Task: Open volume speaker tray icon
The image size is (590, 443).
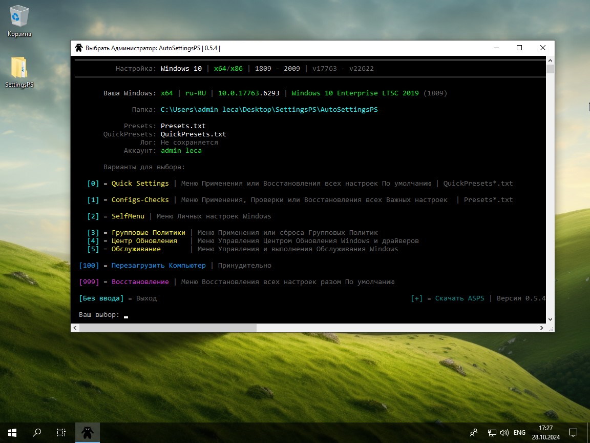Action: coord(504,432)
